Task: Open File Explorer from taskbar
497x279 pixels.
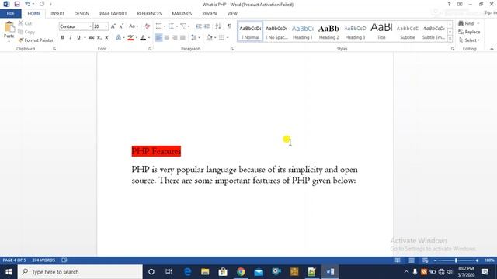Action: point(205,272)
